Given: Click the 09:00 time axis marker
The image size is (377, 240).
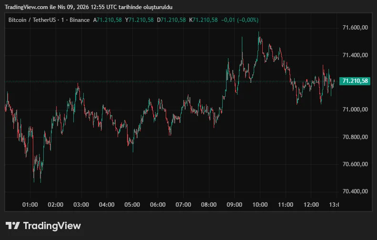Looking at the screenshot, I should click(x=234, y=204).
